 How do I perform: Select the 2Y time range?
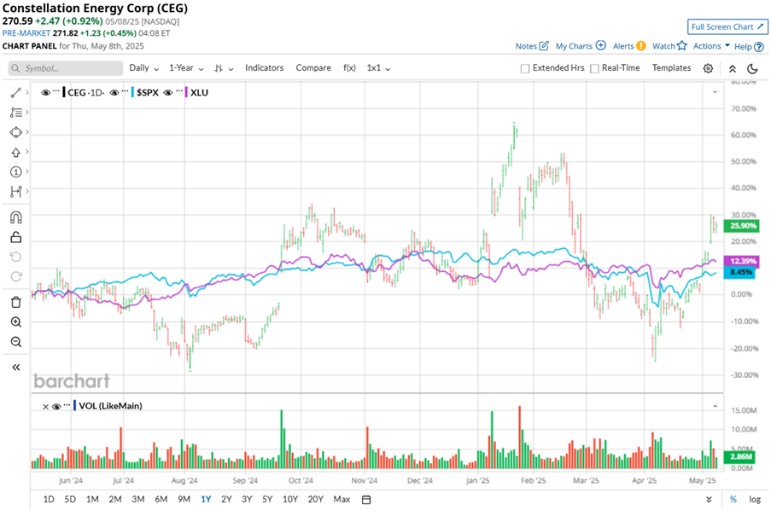coord(226,499)
